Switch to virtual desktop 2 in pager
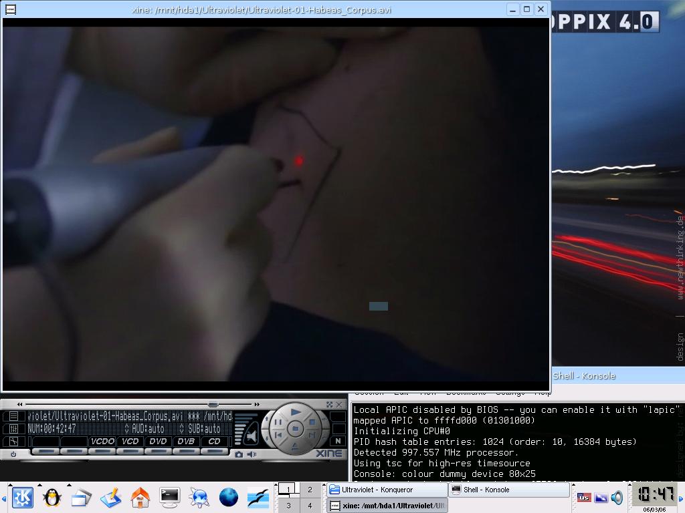This screenshot has height=513, width=685. click(x=310, y=490)
